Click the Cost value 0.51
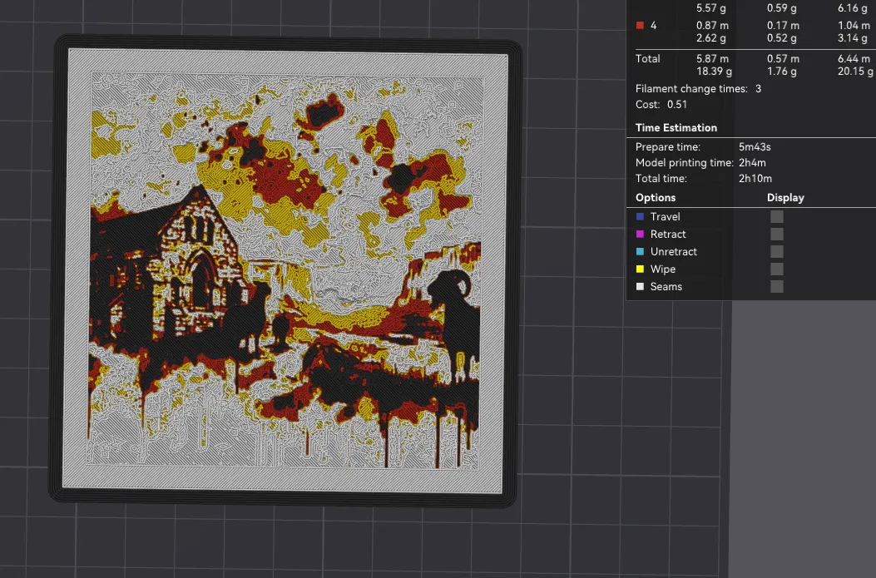The image size is (876, 578). click(677, 105)
